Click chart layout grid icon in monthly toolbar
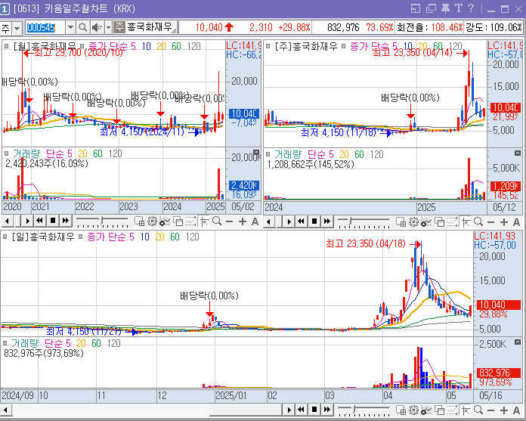This screenshot has height=421, width=526. tap(139, 221)
